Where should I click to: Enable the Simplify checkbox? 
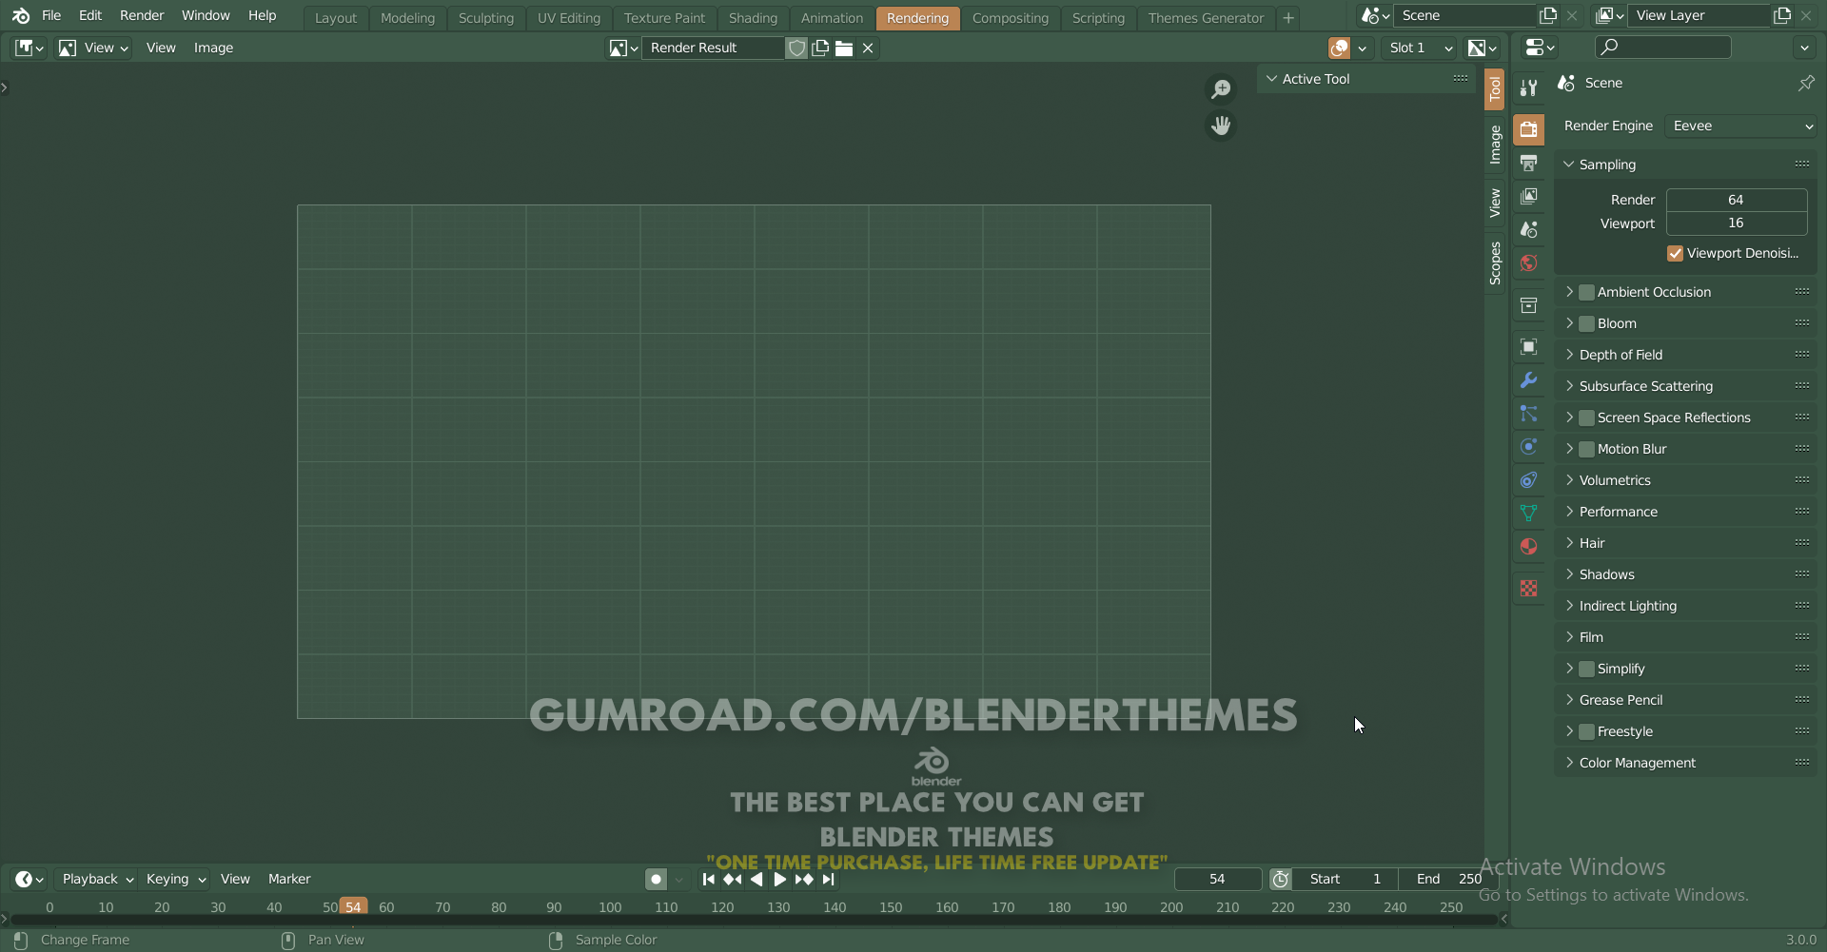pyautogui.click(x=1586, y=669)
